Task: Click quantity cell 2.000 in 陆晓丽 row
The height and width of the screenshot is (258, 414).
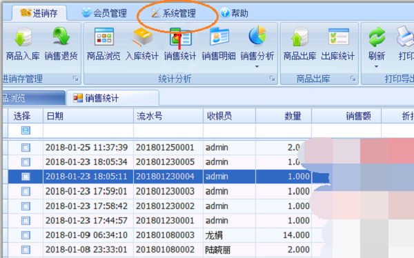Action: tap(284, 250)
